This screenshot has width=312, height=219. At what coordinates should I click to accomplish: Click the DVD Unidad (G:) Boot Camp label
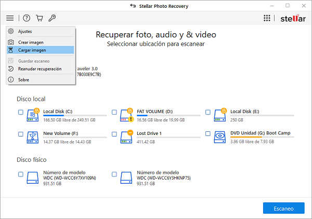click(261, 133)
